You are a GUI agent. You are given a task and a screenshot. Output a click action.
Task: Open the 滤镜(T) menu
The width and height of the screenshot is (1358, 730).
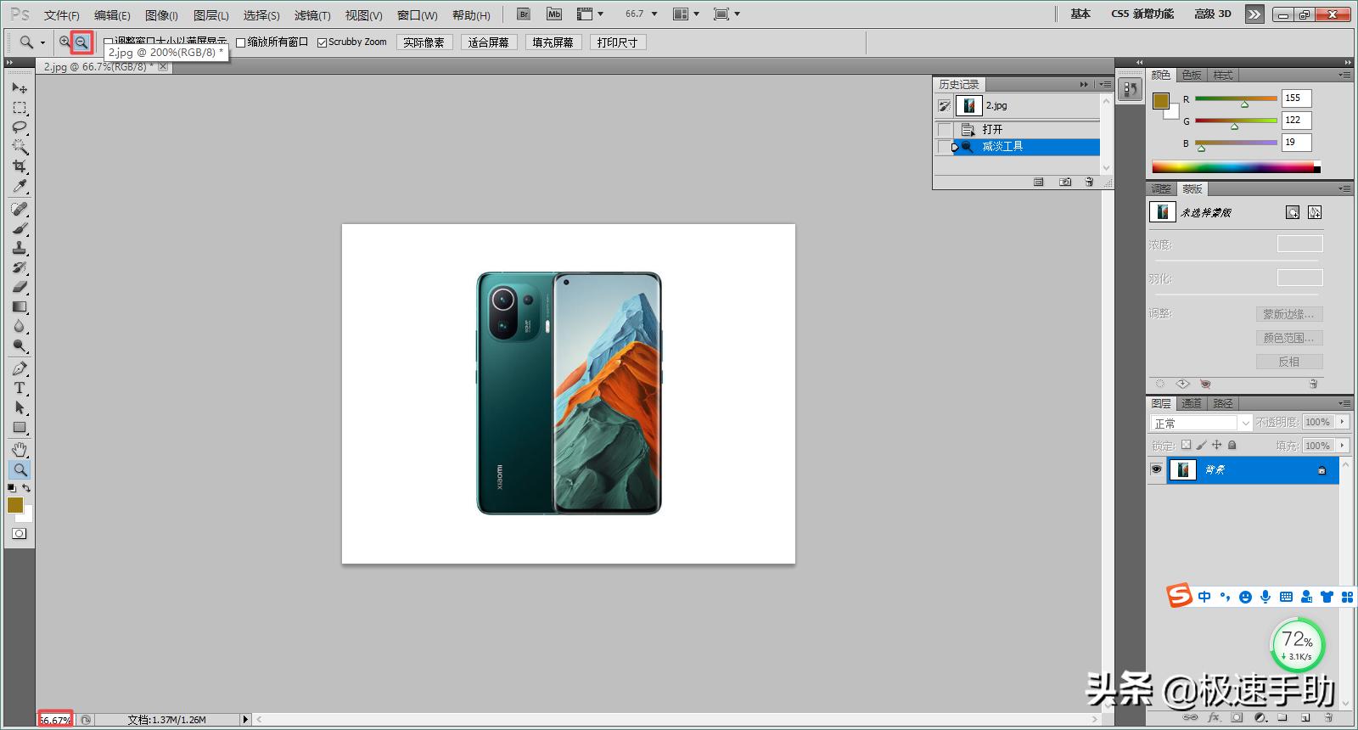tap(312, 15)
